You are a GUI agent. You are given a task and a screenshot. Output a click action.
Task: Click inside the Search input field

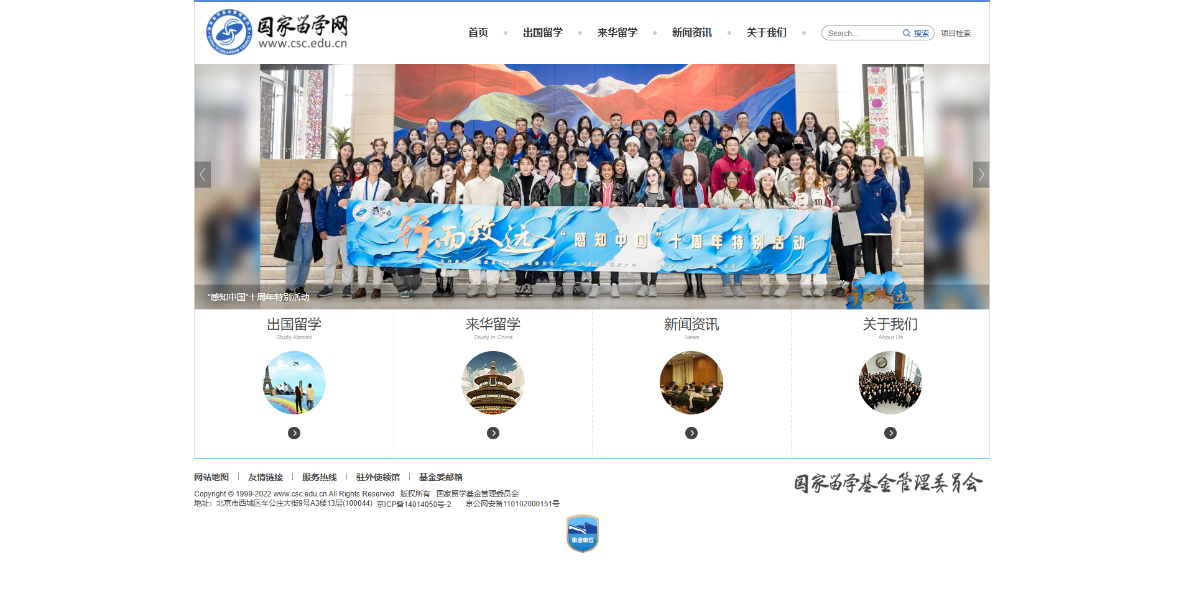(x=861, y=33)
